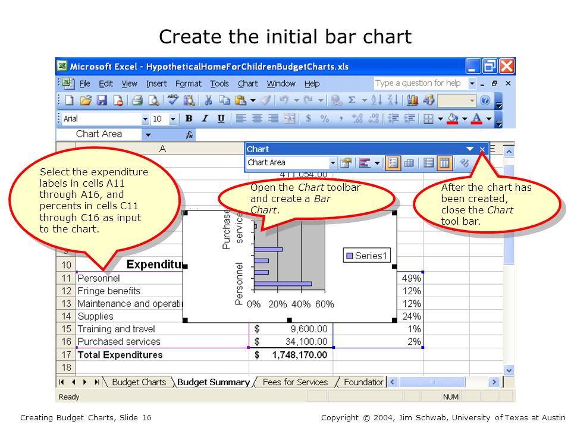This screenshot has height=428, width=571.
Task: Apply Percent Style icon
Action: click(x=325, y=118)
